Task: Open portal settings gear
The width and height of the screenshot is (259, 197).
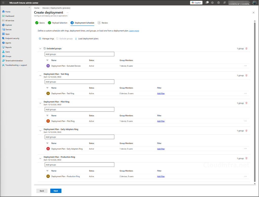Action: click(x=212, y=3)
